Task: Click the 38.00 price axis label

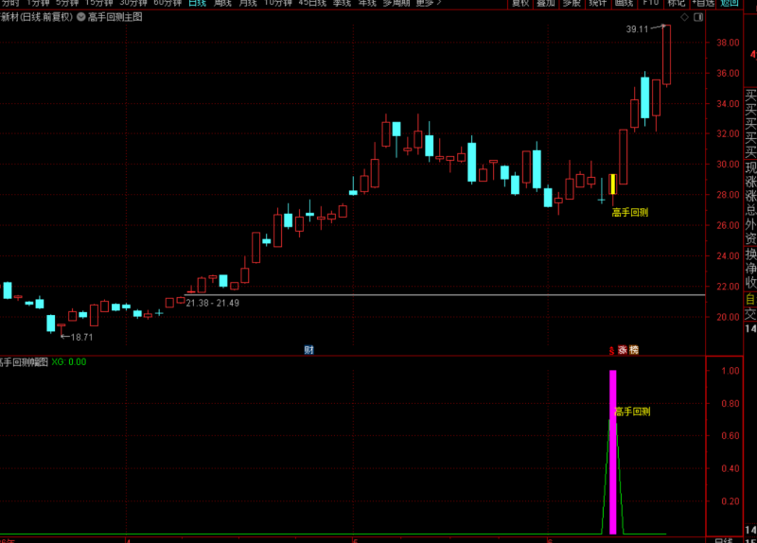Action: tap(728, 43)
